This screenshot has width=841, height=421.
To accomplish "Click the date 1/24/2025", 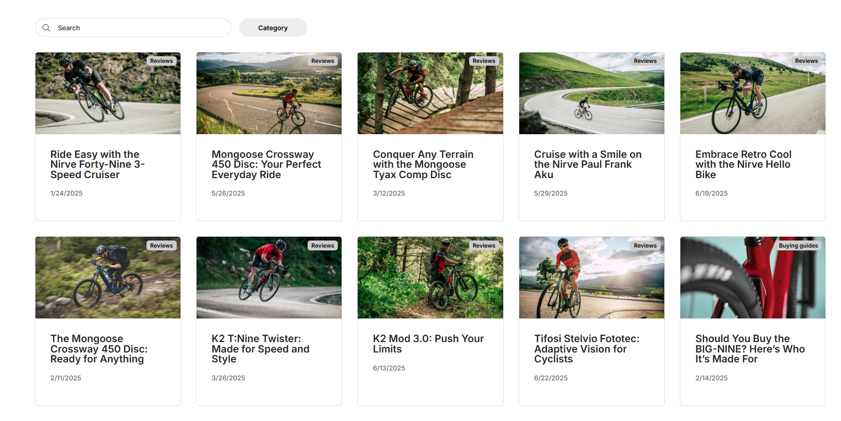I will 67,193.
